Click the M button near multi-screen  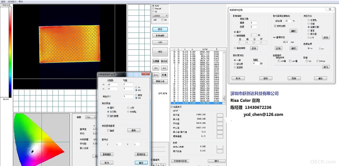click(x=154, y=165)
